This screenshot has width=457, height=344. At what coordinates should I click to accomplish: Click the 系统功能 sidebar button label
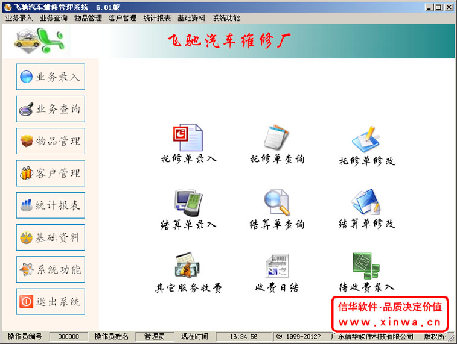click(x=58, y=269)
